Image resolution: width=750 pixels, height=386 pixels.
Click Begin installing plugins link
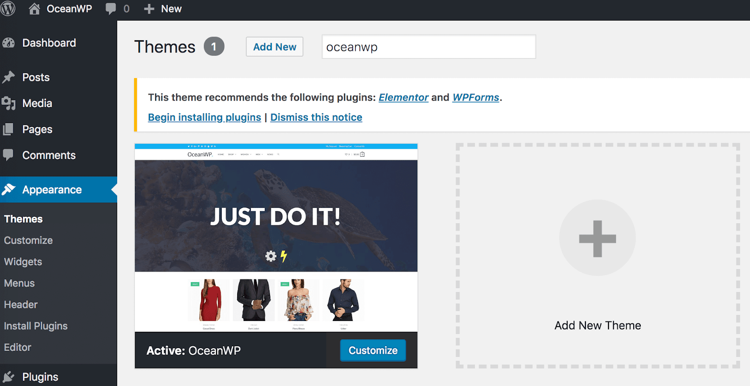coord(204,117)
